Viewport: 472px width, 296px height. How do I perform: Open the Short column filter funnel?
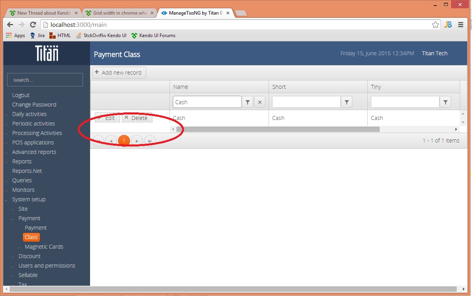click(x=346, y=102)
